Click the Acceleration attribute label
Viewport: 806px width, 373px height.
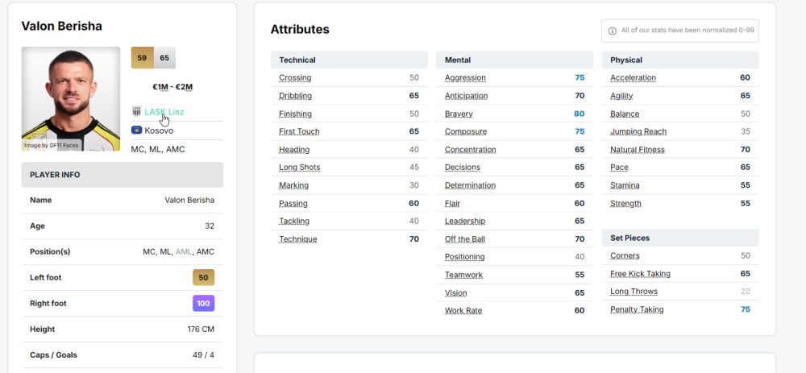point(633,78)
